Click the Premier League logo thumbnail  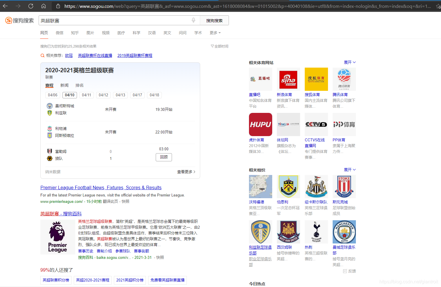pyautogui.click(x=58, y=237)
